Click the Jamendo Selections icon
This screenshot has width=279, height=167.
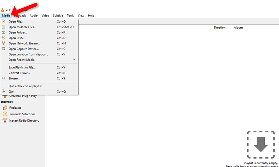coord(5,114)
